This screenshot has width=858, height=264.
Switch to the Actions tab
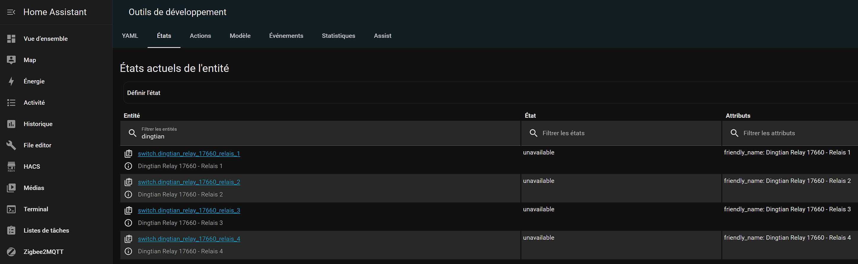point(200,36)
